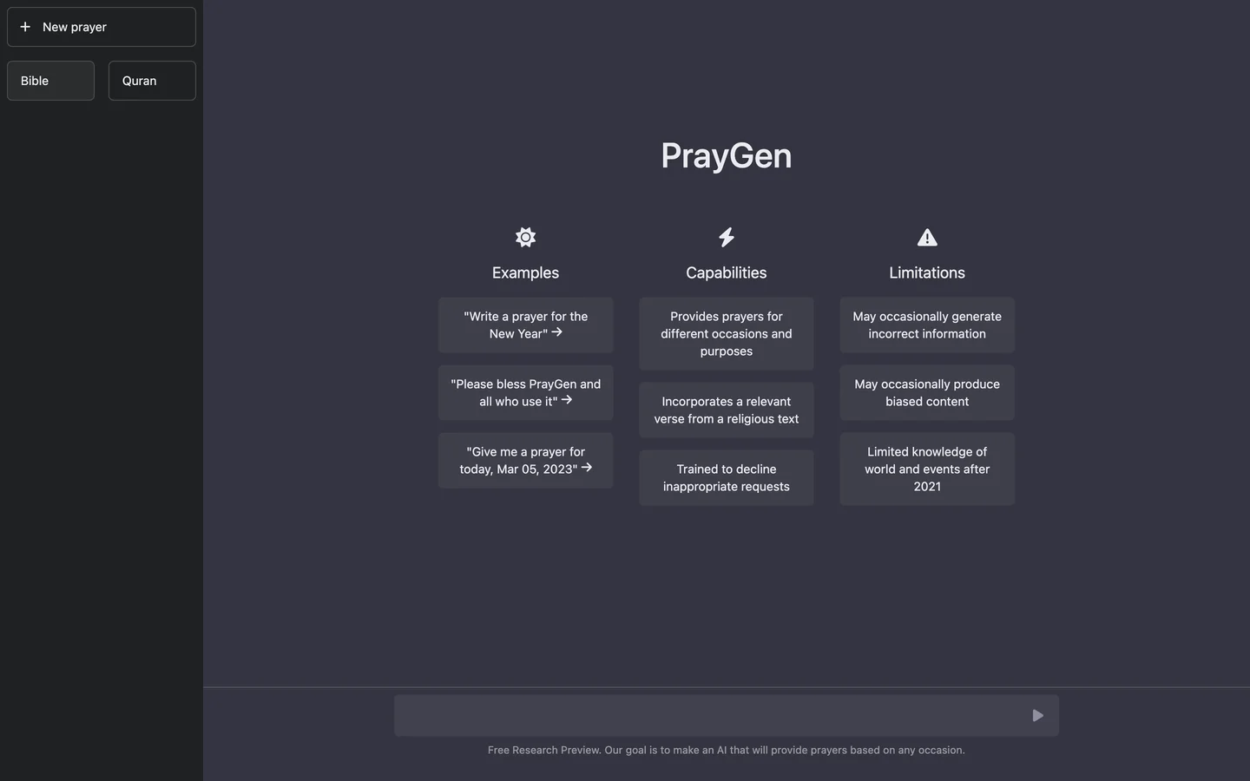
Task: Click the prayer prompt text input field
Action: (707, 716)
